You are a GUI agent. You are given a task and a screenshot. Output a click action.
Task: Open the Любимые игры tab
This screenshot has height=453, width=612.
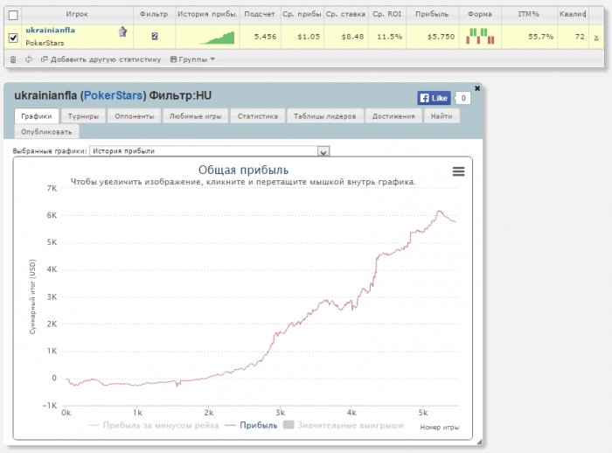tap(195, 116)
